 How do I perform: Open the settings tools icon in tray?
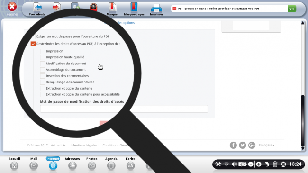[x=218, y=164]
